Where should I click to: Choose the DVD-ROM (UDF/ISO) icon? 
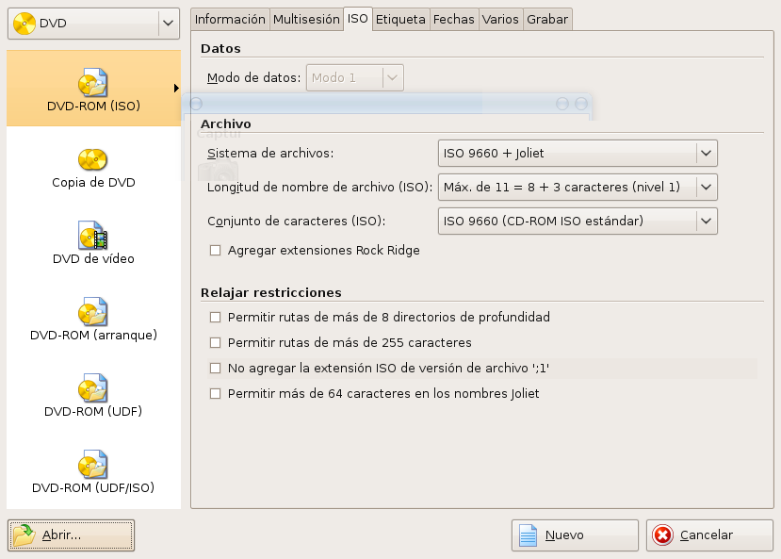tap(93, 465)
